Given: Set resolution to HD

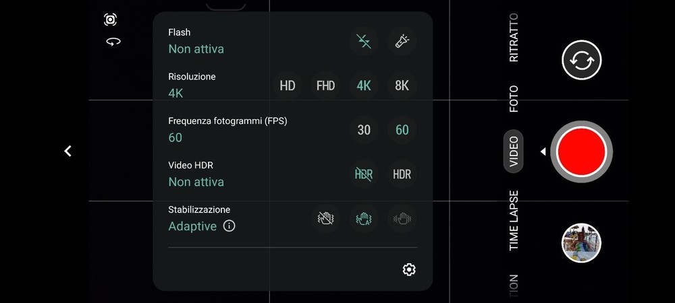Looking at the screenshot, I should [x=288, y=86].
